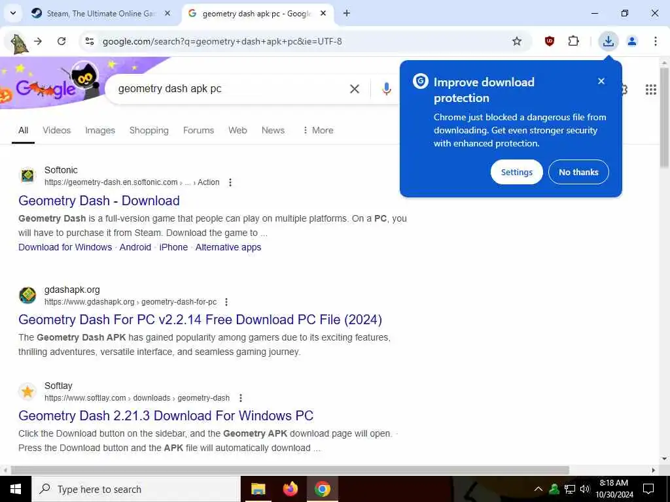
Task: Open the Softonic result options three-dot menu
Action: click(x=230, y=182)
